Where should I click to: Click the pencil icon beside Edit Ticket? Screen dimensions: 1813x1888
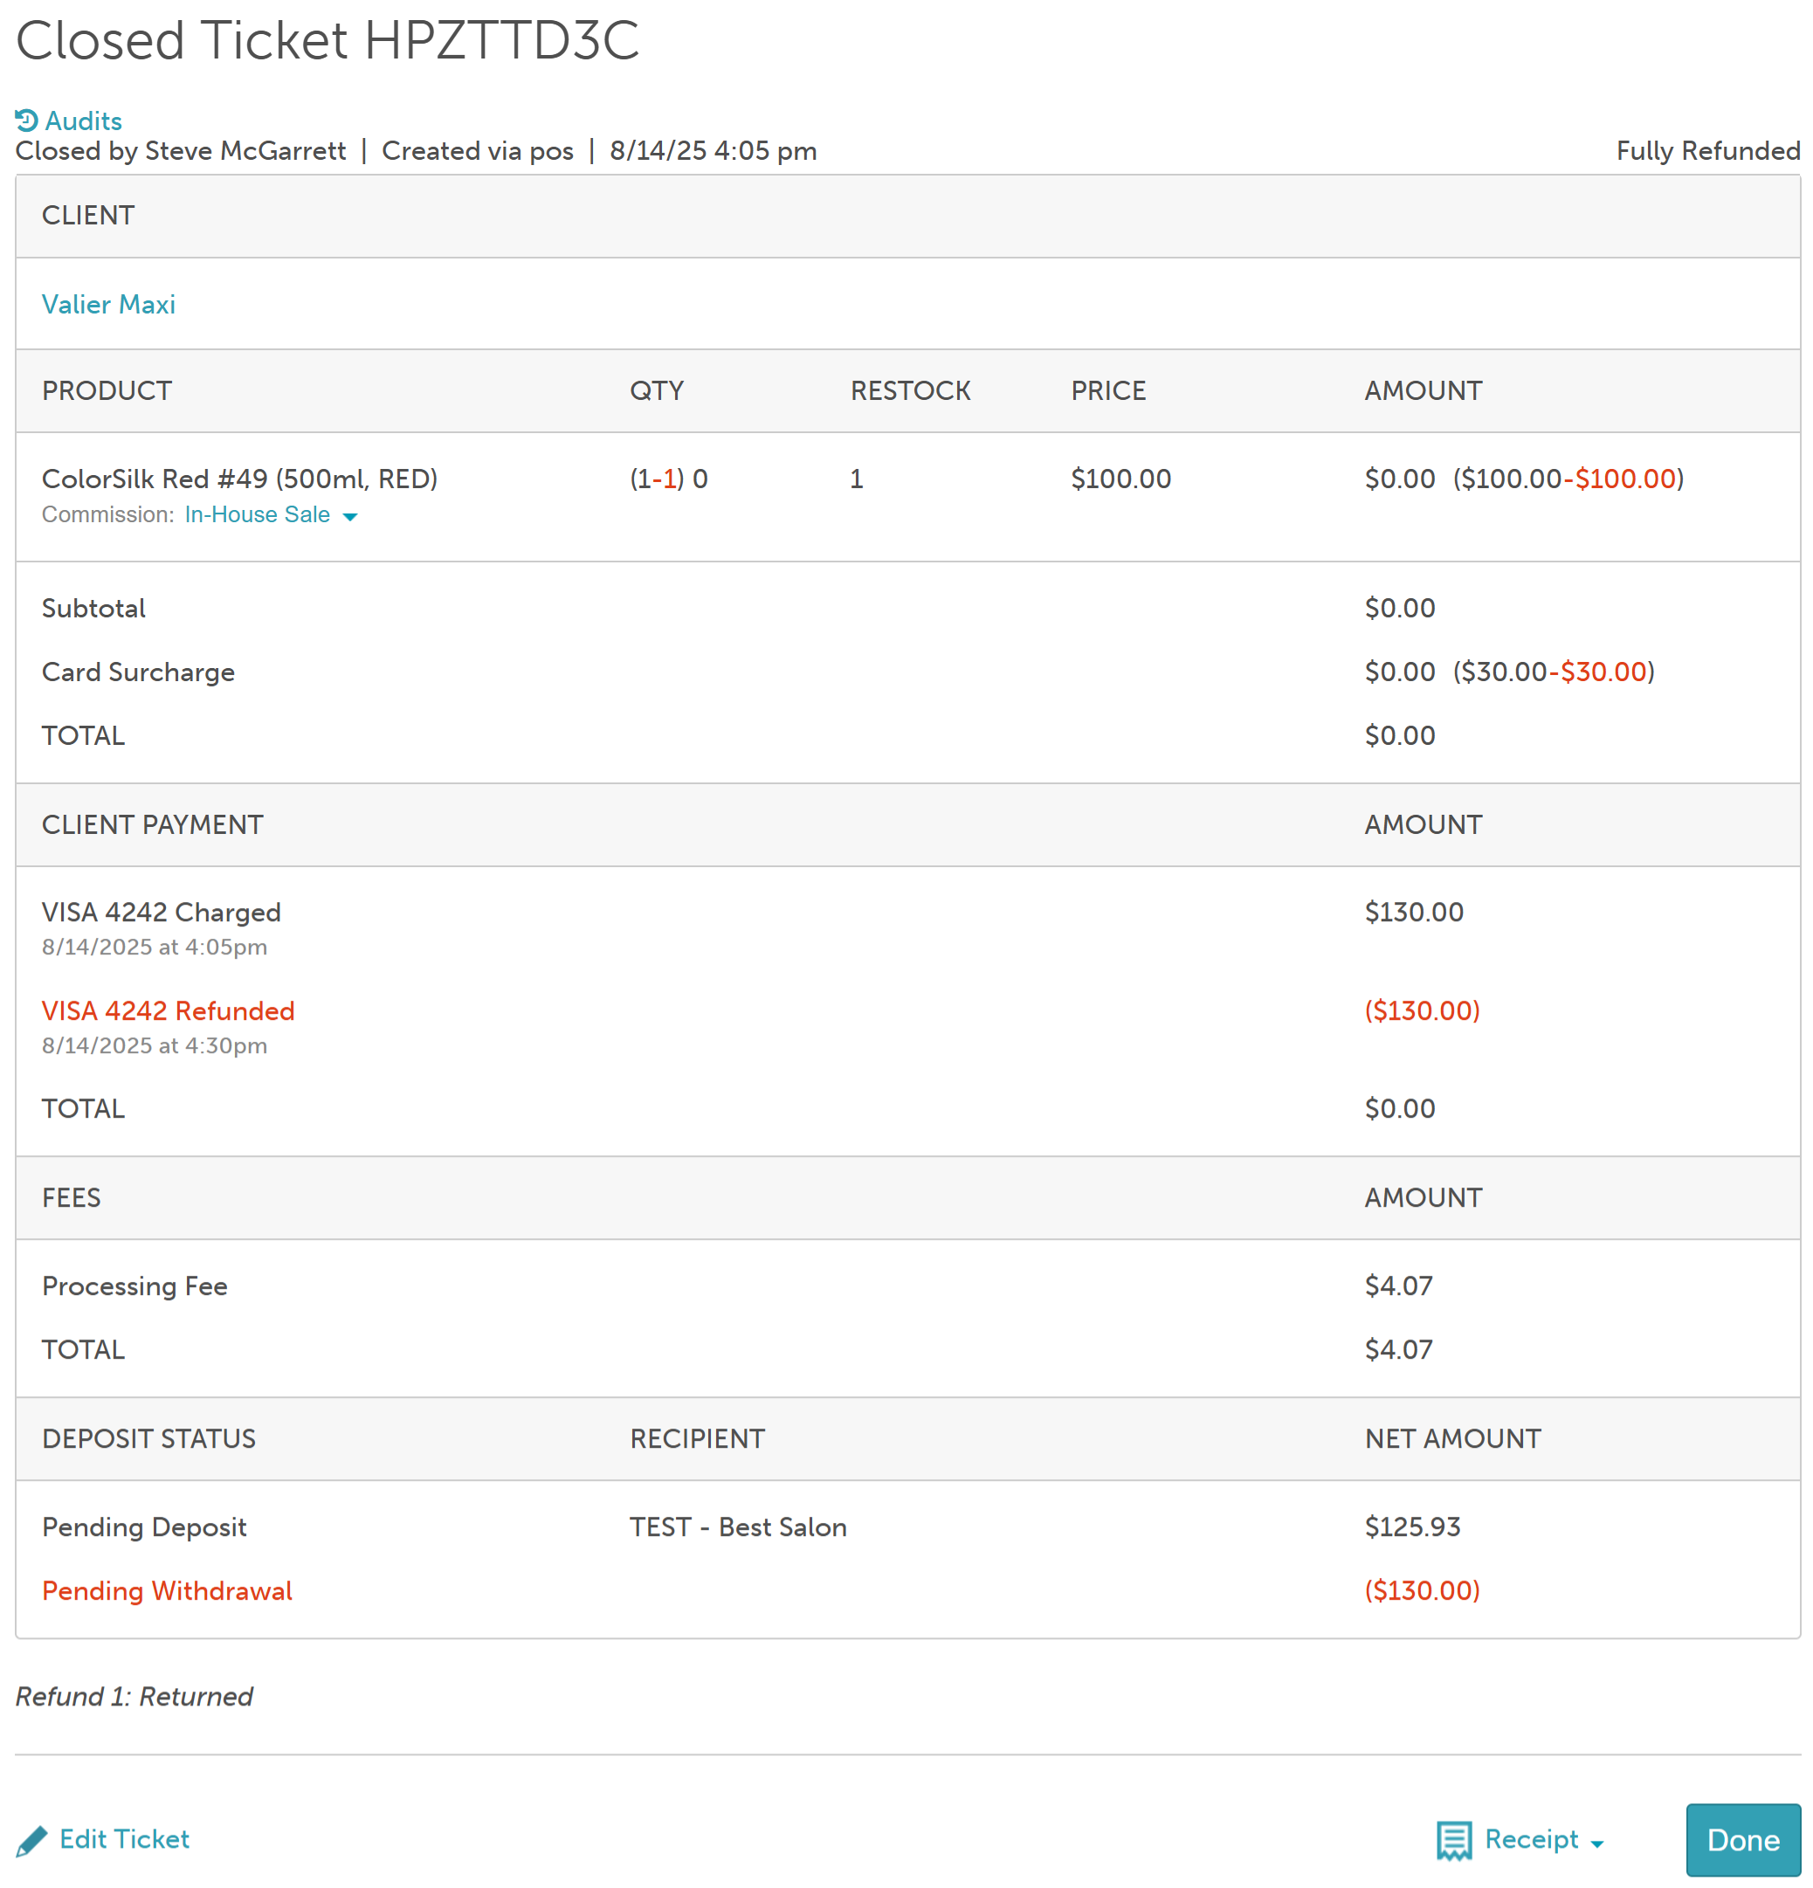(x=31, y=1840)
